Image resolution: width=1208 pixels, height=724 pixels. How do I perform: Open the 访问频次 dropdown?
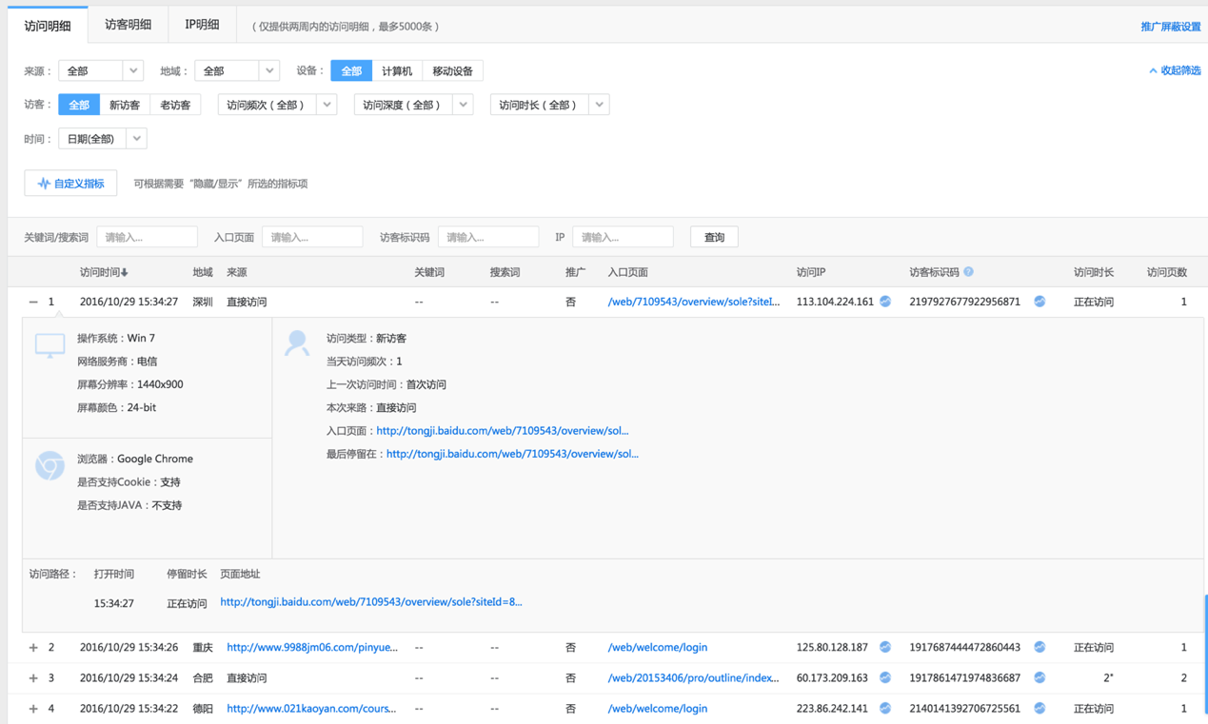[277, 106]
